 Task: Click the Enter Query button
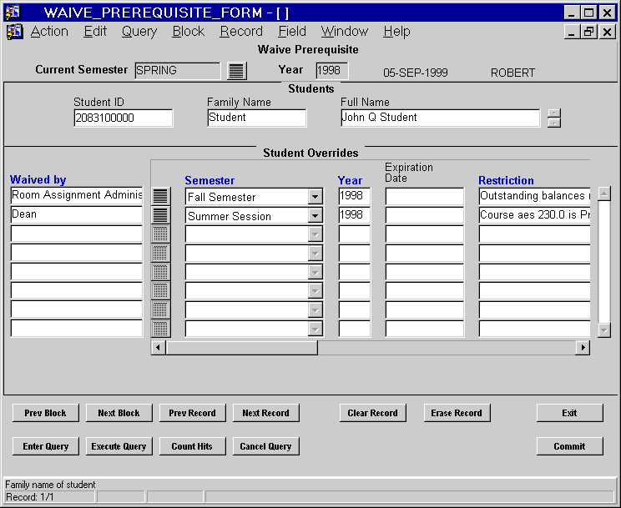[46, 446]
